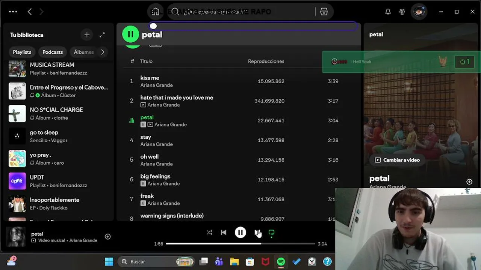Open the MUSICA STREAM playlist

coord(58,69)
